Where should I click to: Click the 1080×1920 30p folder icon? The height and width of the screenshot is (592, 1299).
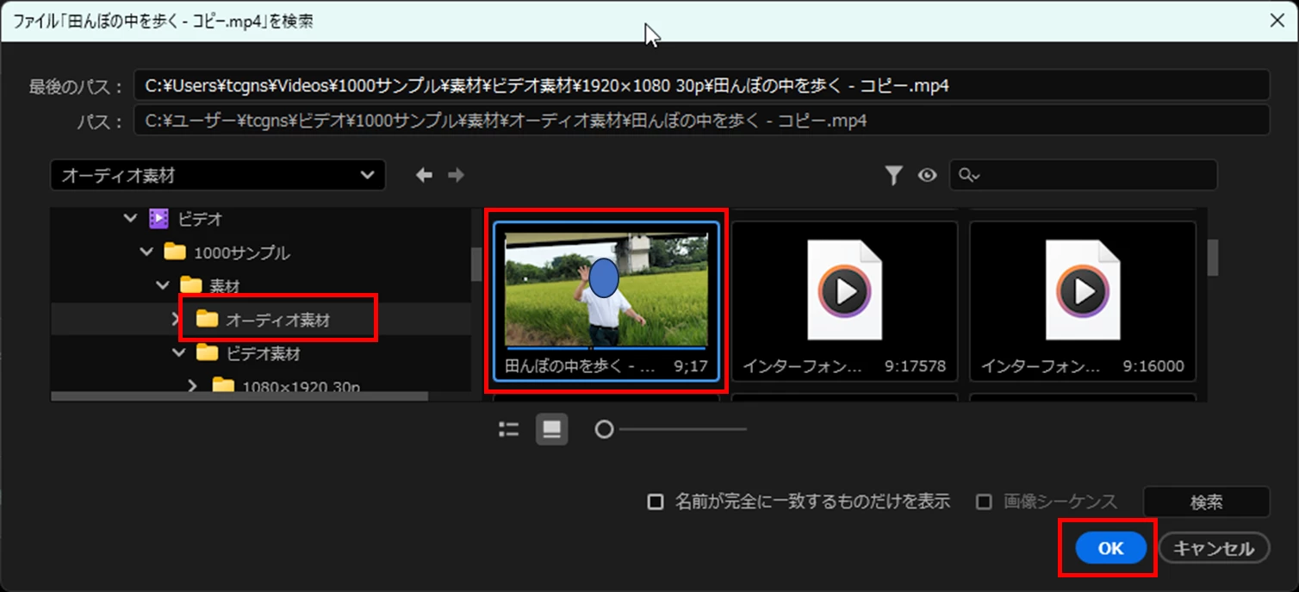(223, 385)
